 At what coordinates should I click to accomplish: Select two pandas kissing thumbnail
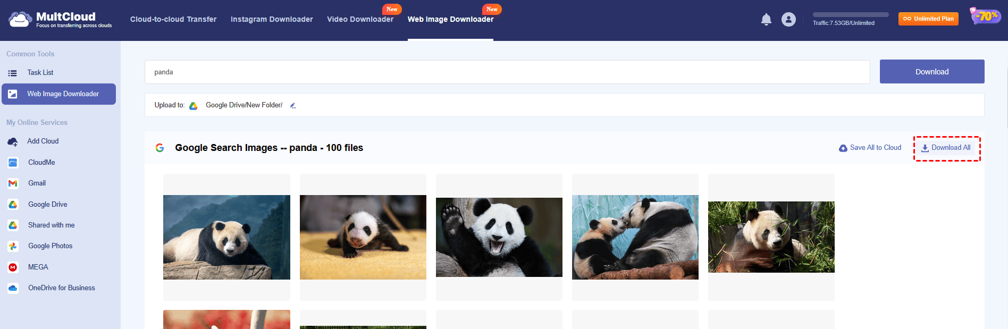point(635,237)
